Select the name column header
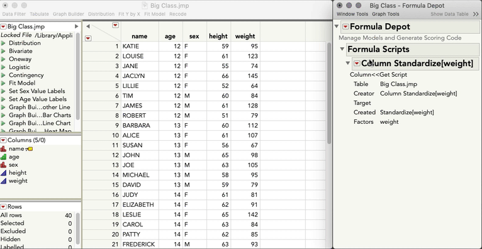Image resolution: width=482 pixels, height=249 pixels. pyautogui.click(x=140, y=36)
